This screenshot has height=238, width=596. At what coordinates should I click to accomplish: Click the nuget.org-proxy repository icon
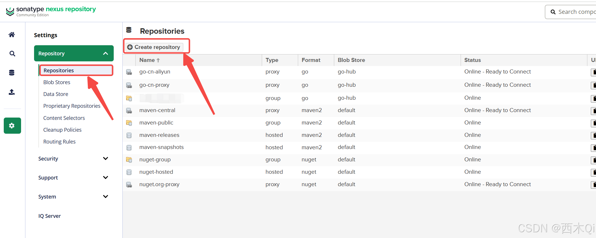click(x=129, y=185)
